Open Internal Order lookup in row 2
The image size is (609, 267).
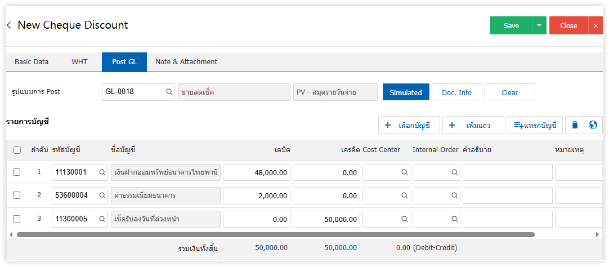tap(454, 195)
